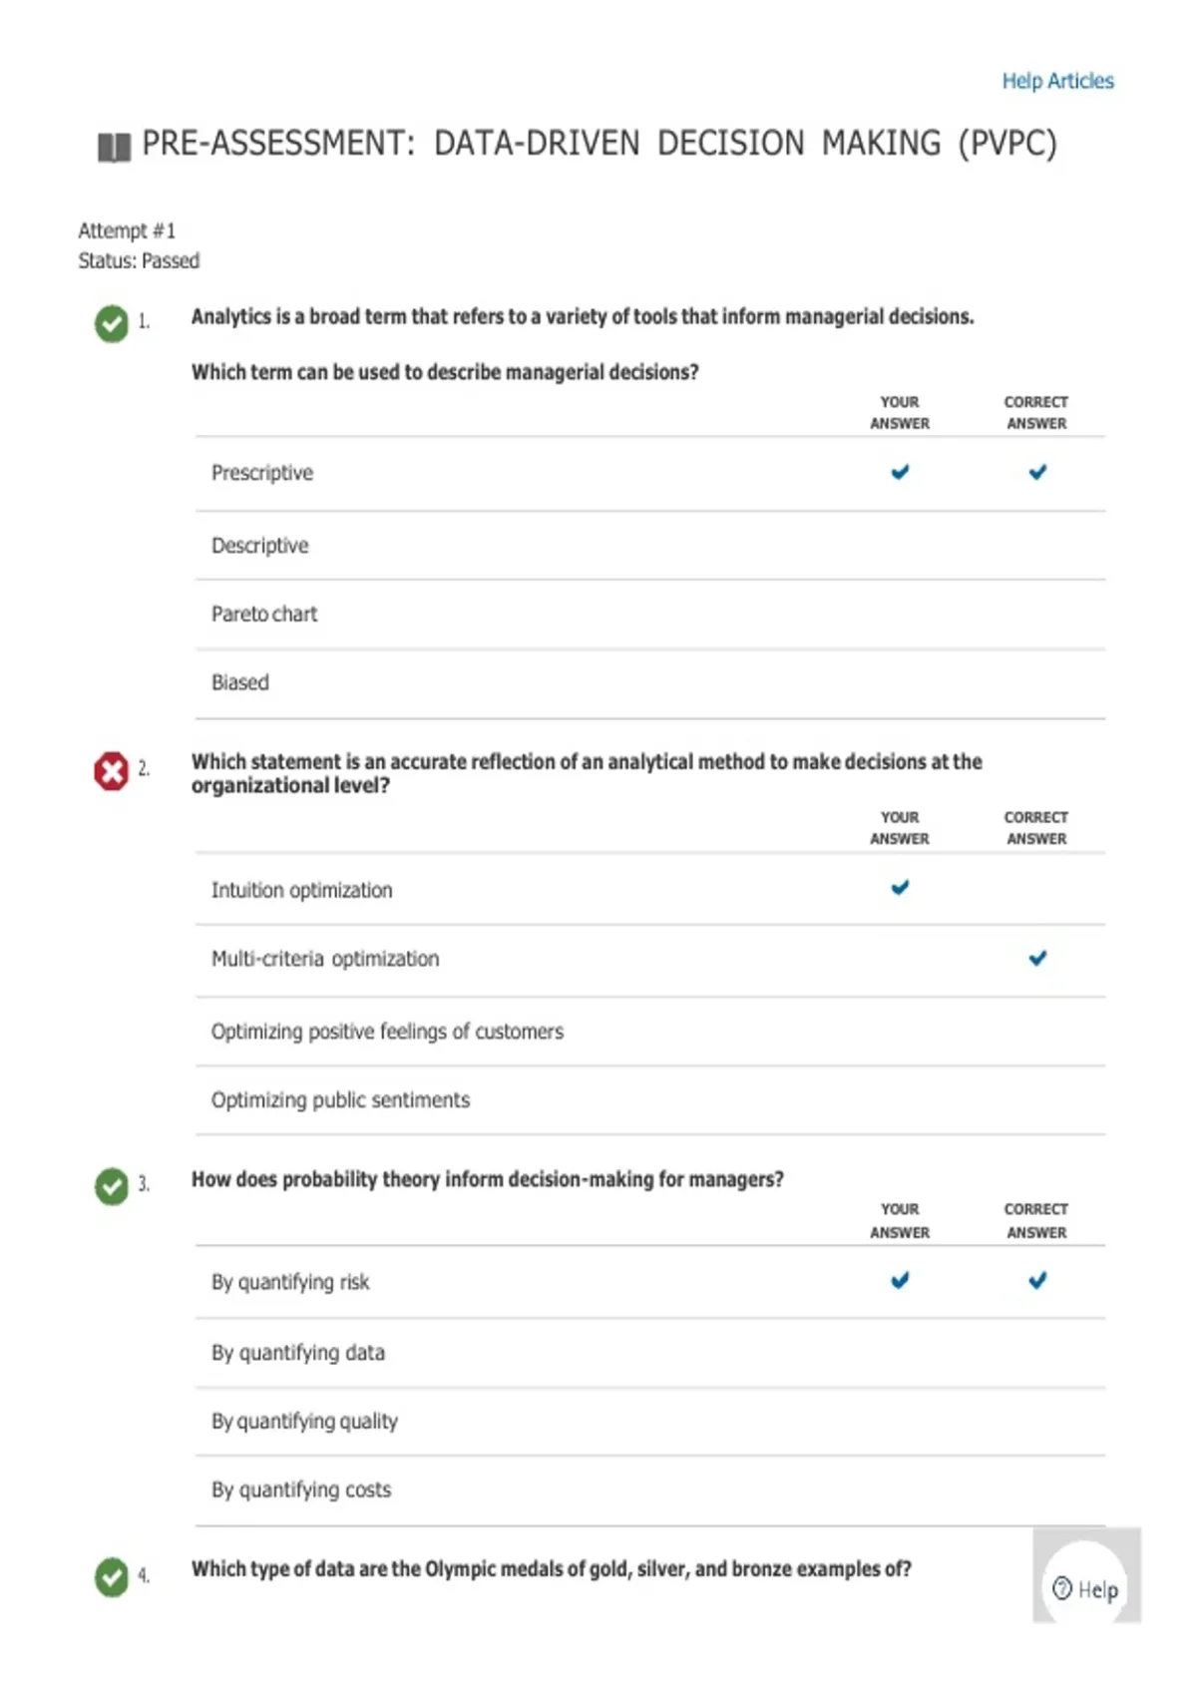Screen dimensions: 1197x1696
Task: Select By quantifying costs option
Action: (x=650, y=1490)
